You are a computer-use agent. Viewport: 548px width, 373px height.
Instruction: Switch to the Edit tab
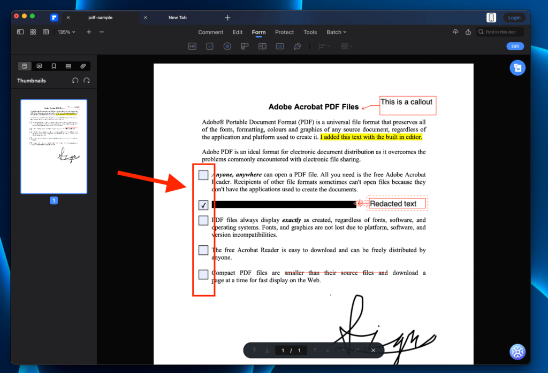[x=238, y=32]
